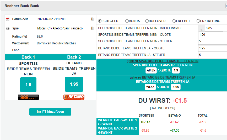The image size is (227, 140).
Task: Click the WENN DIE BACK-WETTE 1 GEWINNT row label
Action: (117, 122)
